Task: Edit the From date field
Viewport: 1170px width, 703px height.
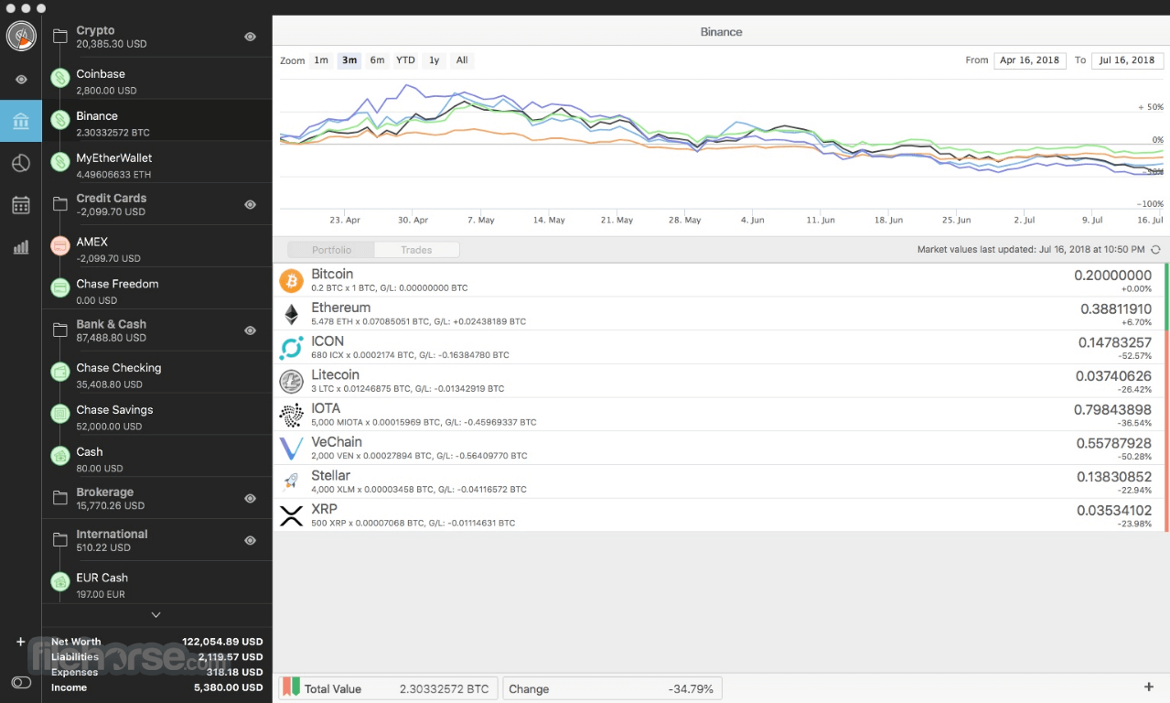Action: coord(1029,60)
